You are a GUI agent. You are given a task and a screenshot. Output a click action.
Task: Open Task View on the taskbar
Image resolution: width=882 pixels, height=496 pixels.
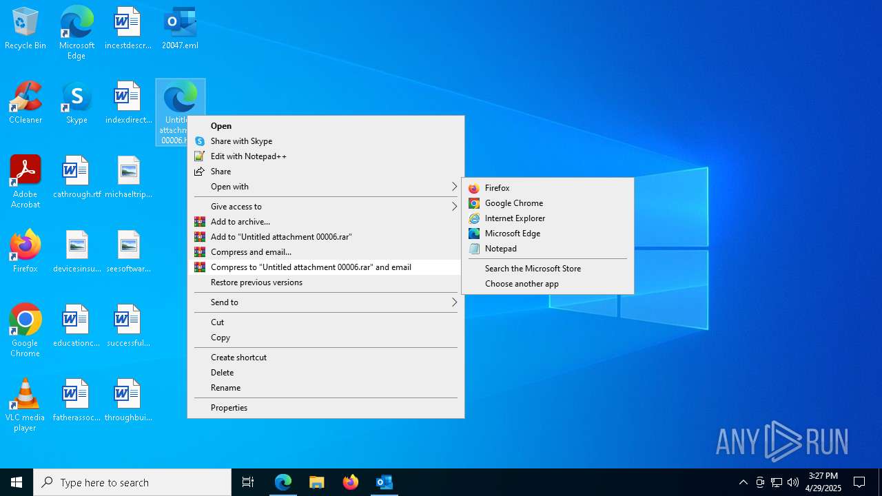pyautogui.click(x=248, y=482)
